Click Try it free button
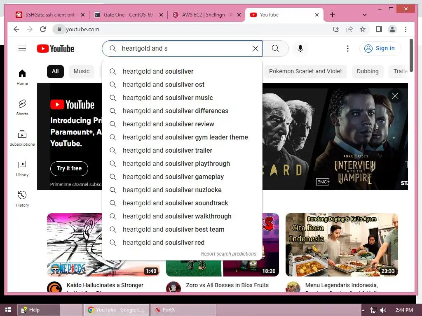 pos(69,168)
